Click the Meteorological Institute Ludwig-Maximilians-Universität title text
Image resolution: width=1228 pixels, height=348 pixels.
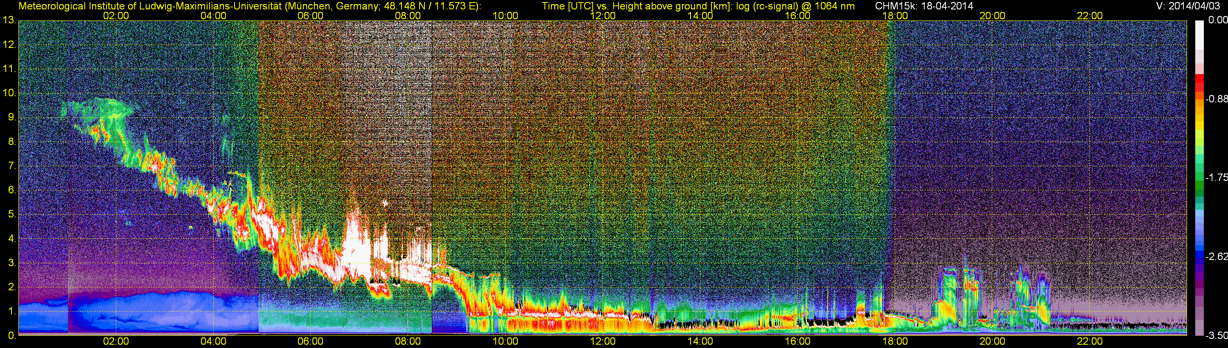pyautogui.click(x=249, y=6)
